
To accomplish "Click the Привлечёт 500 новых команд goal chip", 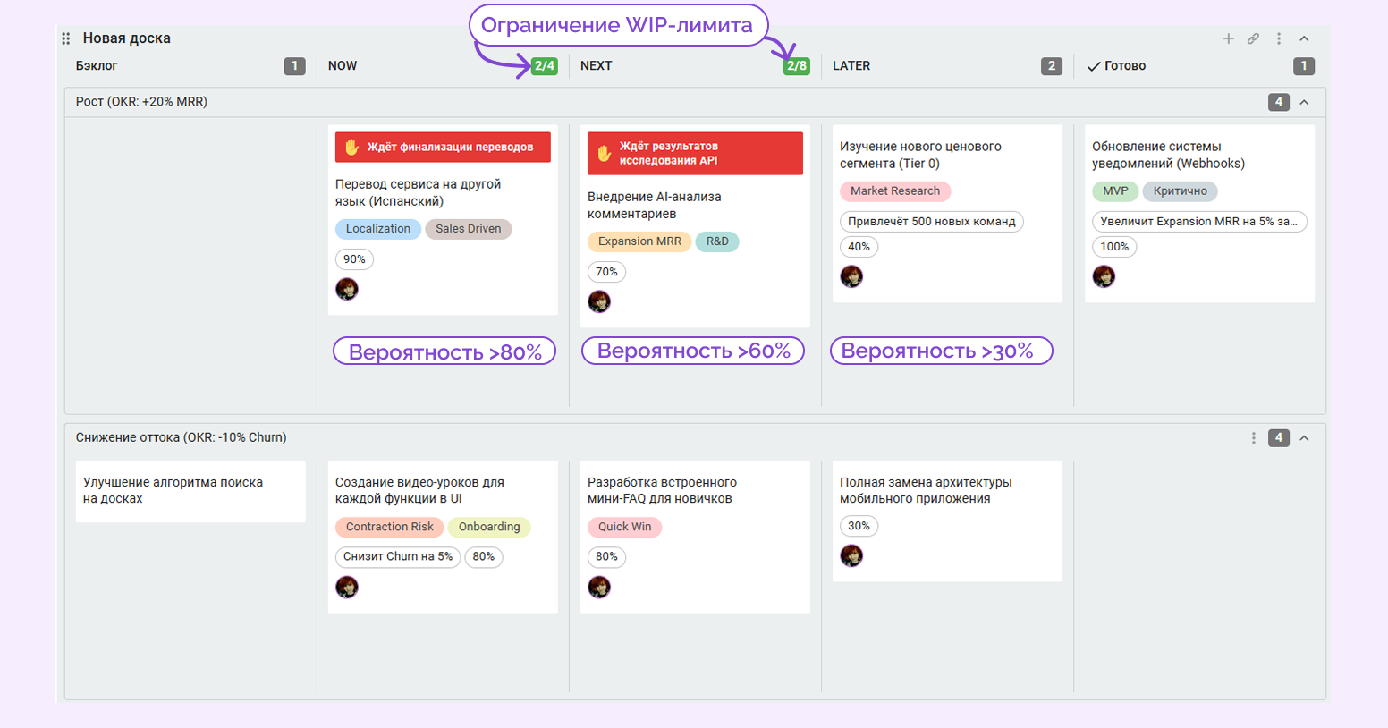I will coord(931,221).
